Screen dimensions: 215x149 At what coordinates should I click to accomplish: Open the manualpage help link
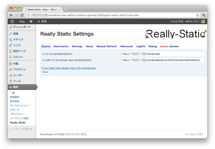(69, 68)
